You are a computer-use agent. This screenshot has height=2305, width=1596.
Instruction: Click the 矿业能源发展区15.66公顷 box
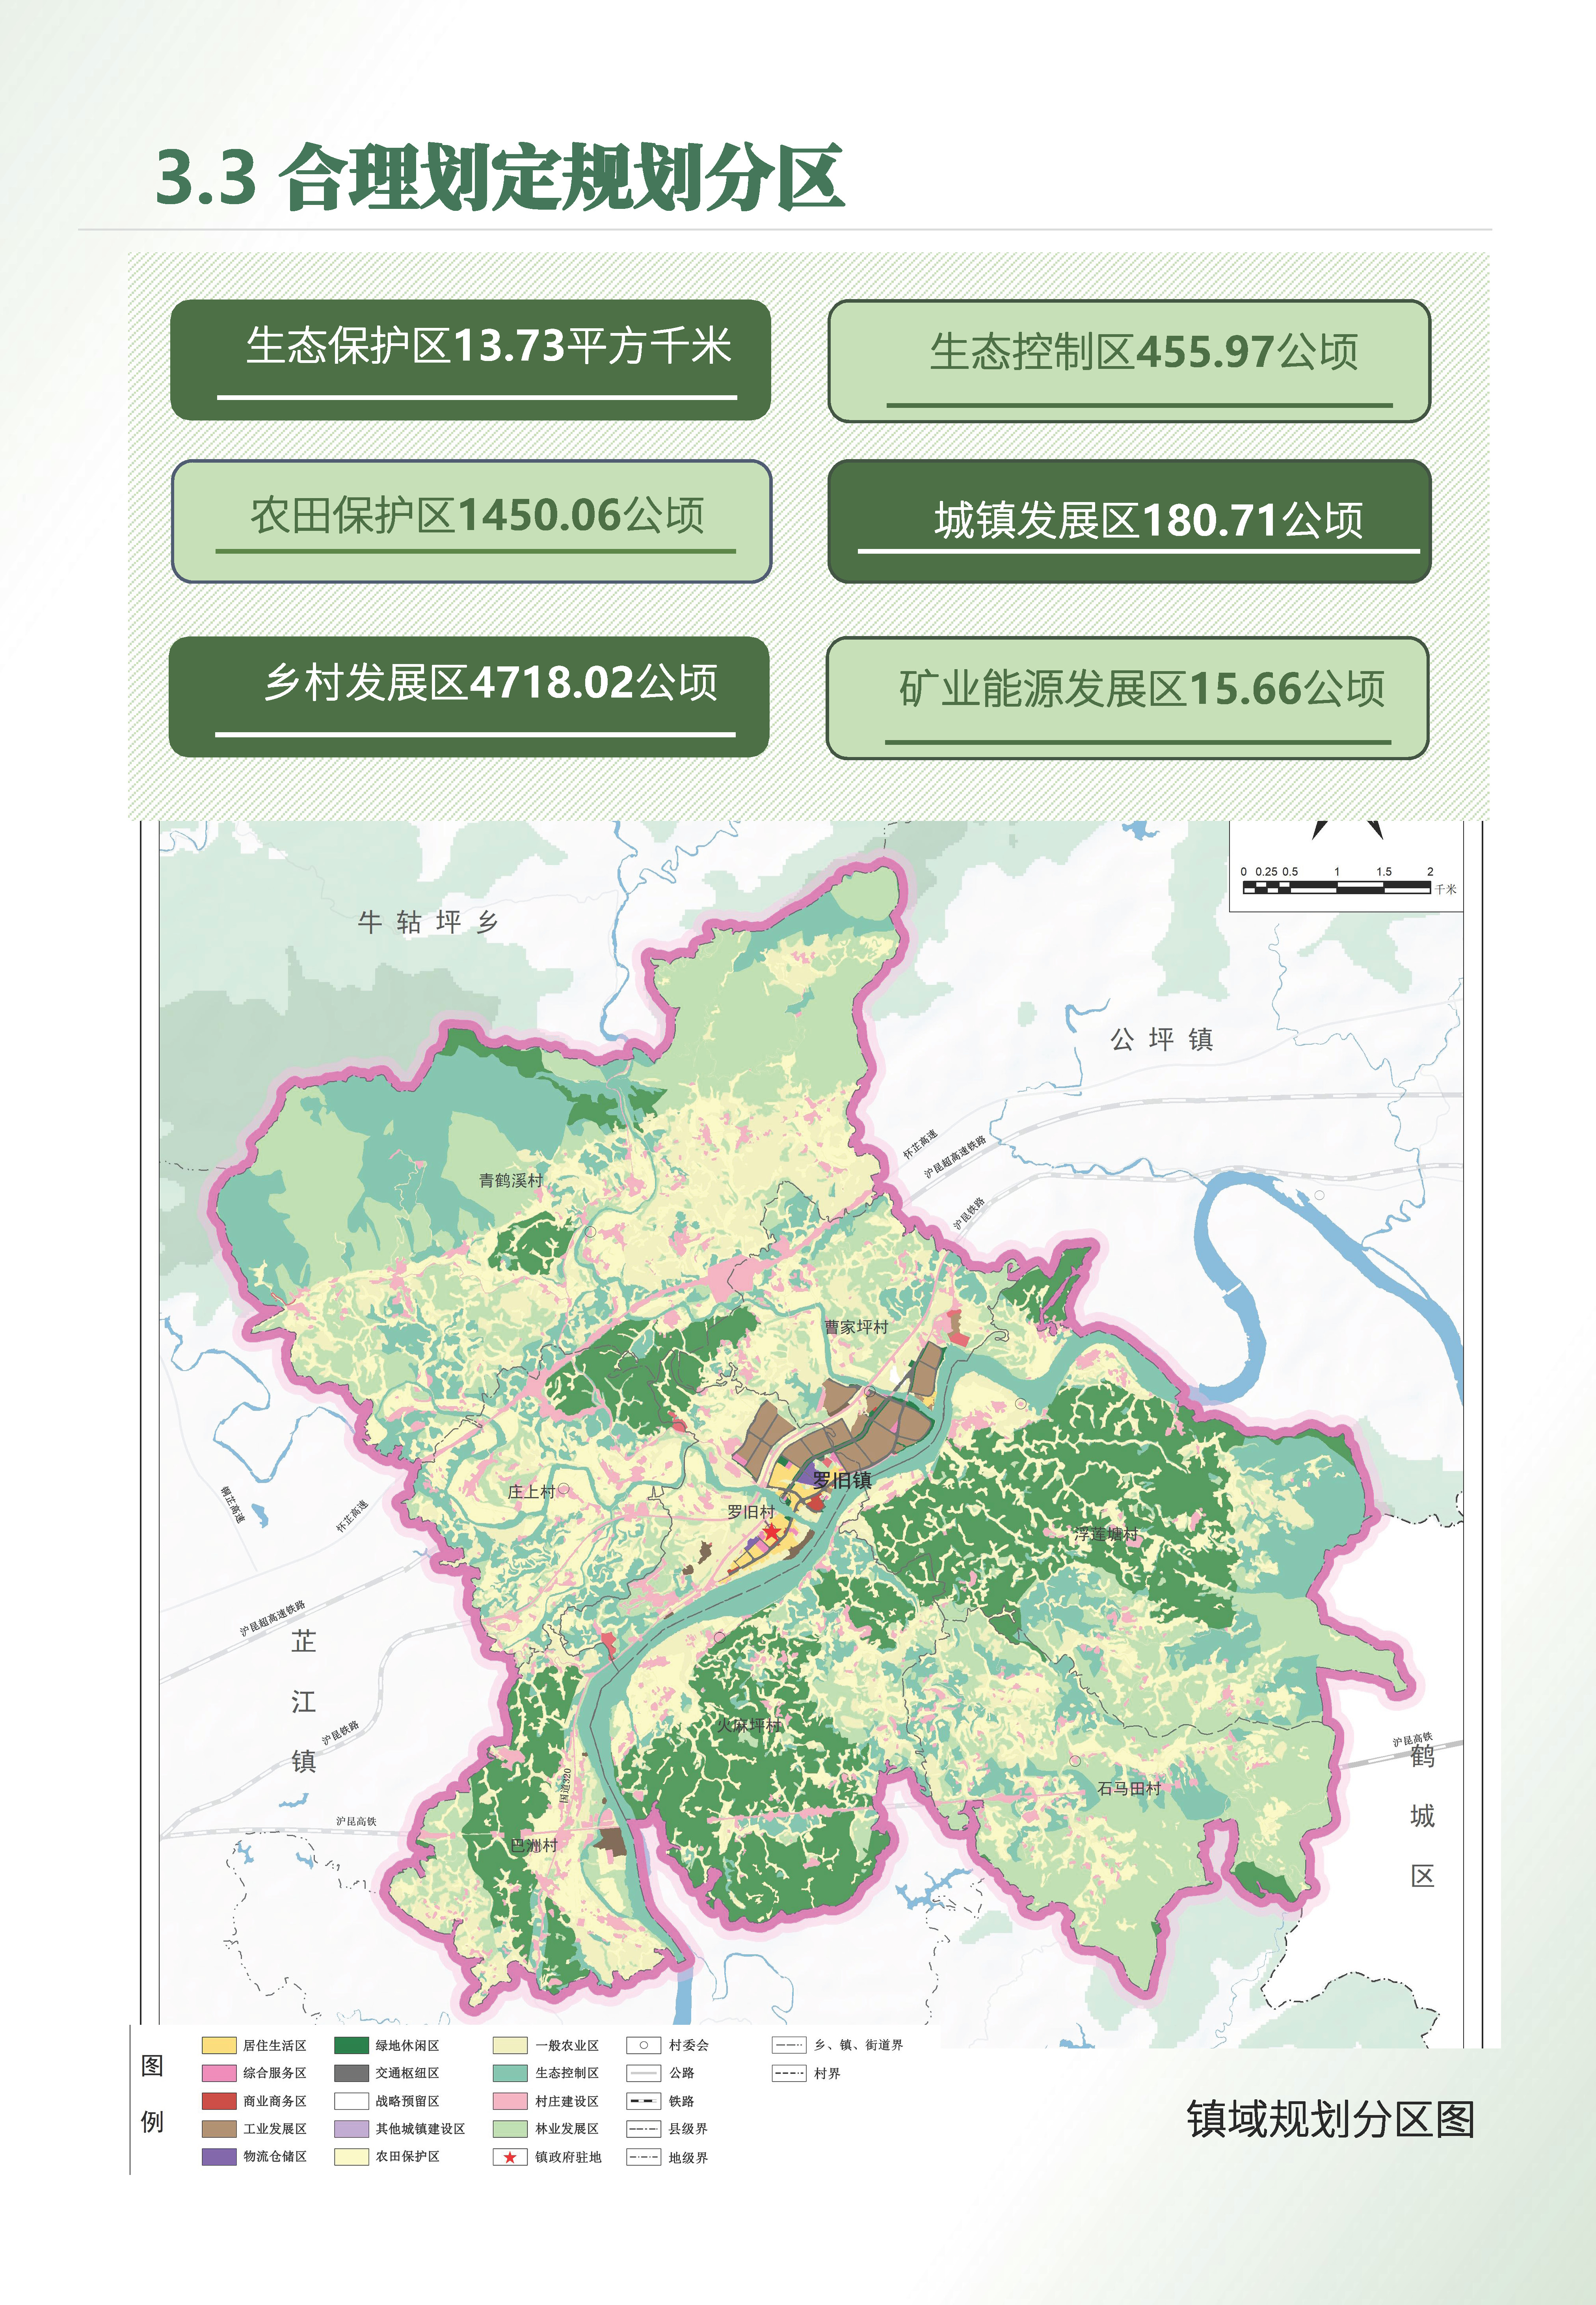tap(1128, 698)
